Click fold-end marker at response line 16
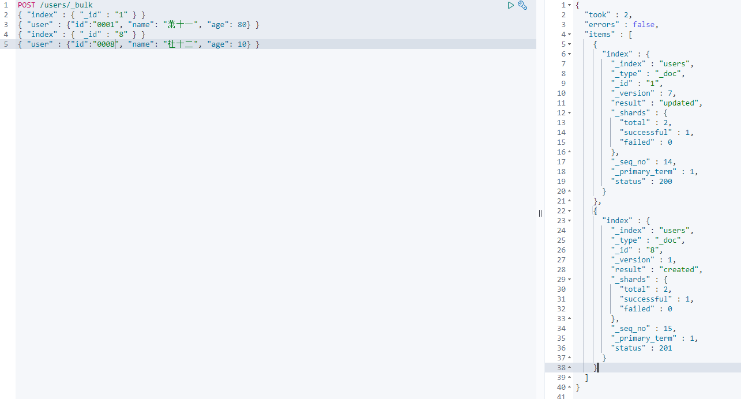The image size is (741, 399). click(570, 152)
